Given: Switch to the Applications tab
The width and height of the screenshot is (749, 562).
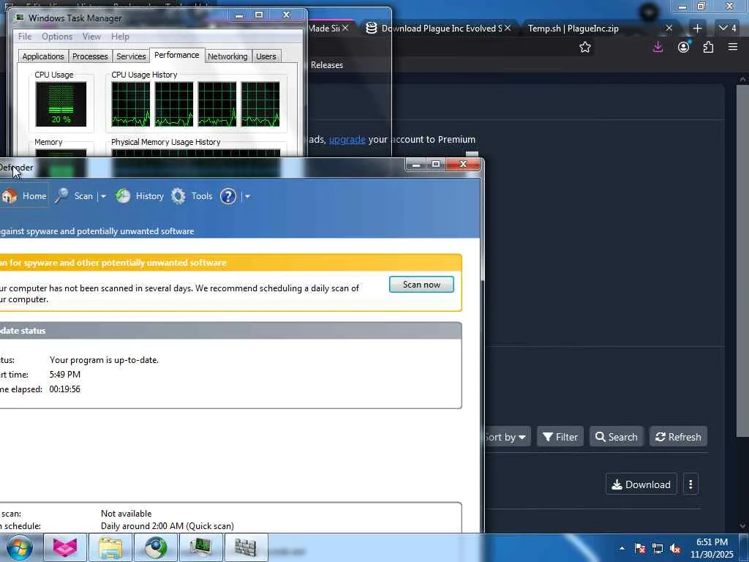Looking at the screenshot, I should (43, 56).
